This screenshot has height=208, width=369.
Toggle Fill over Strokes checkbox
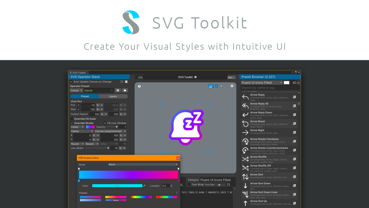(105, 123)
